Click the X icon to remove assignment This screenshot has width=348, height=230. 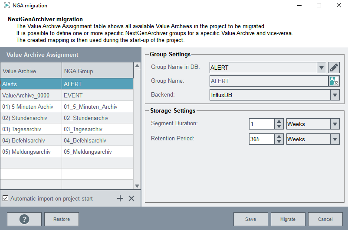click(x=131, y=198)
